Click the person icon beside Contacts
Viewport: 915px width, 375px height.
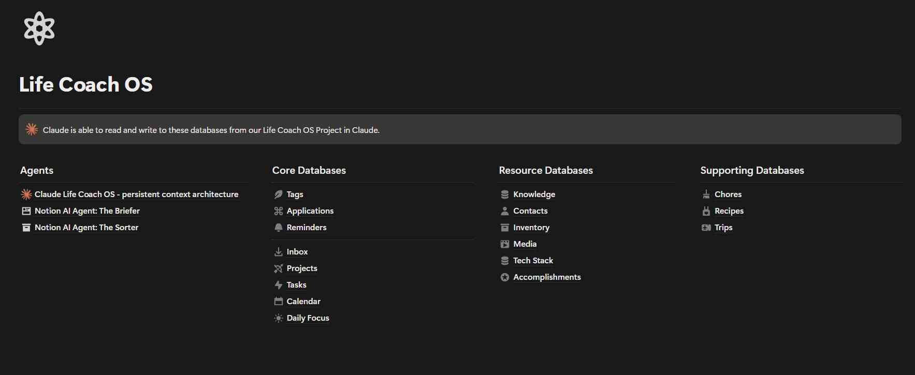(505, 211)
